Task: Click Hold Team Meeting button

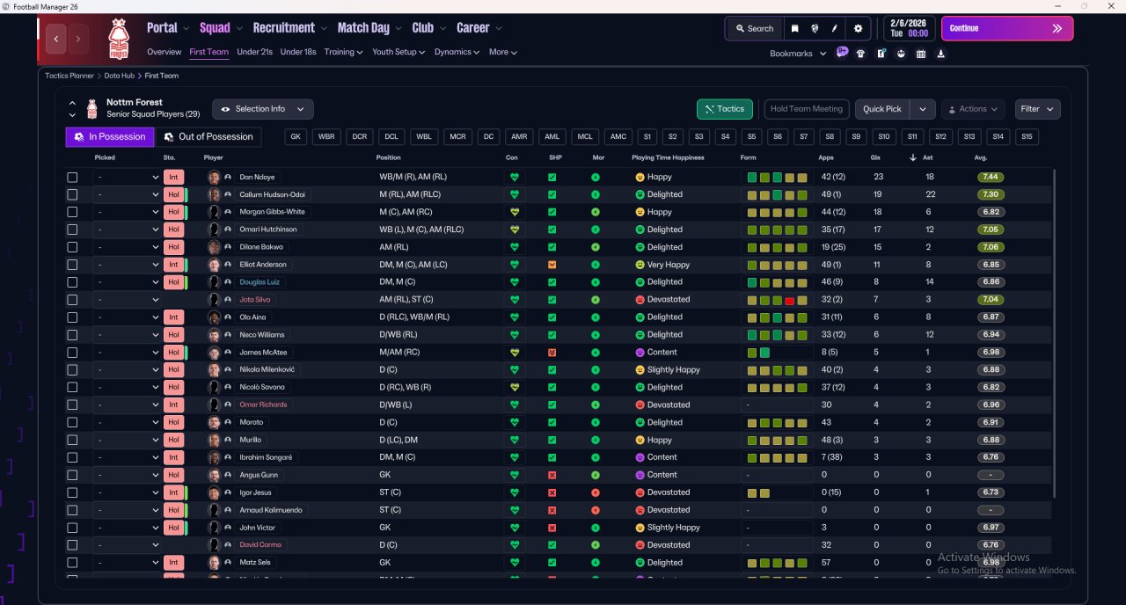Action: click(x=807, y=109)
